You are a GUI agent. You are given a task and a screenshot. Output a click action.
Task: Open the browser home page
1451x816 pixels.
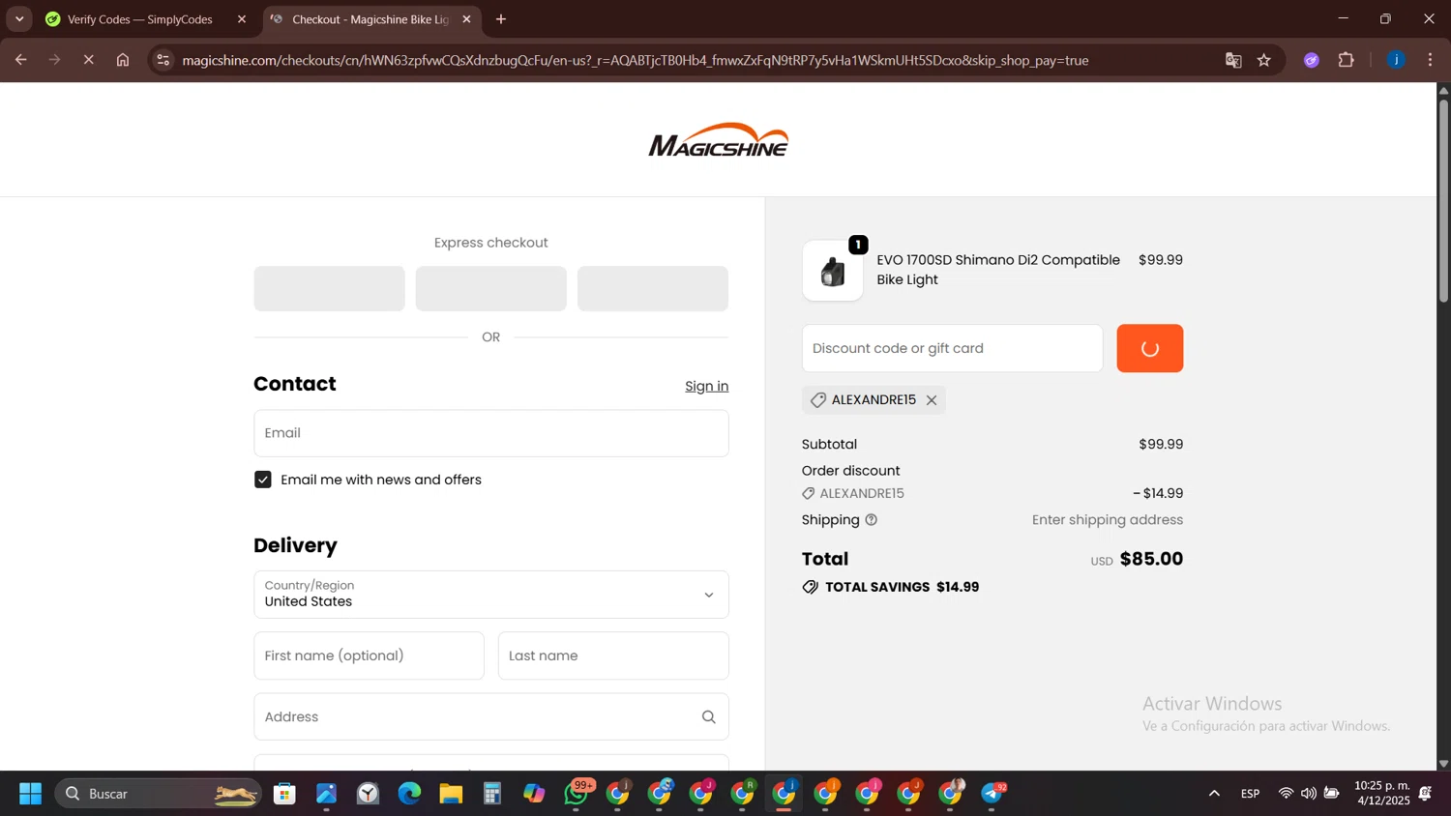coord(123,60)
